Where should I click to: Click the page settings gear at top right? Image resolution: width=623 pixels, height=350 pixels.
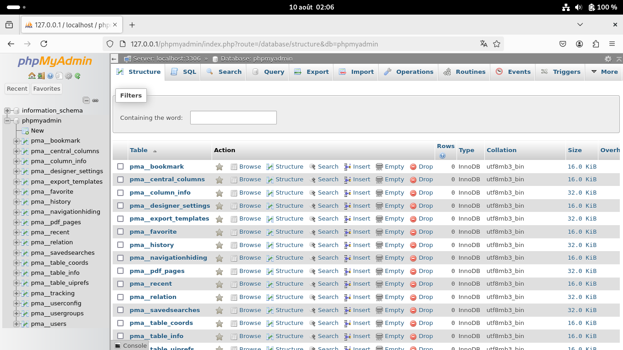click(608, 59)
